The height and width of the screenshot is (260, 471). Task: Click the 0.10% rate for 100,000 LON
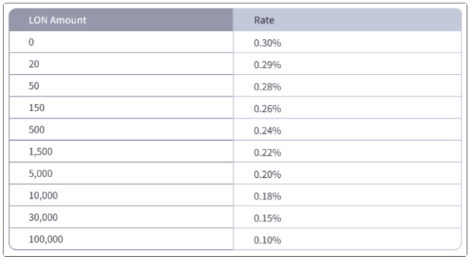(268, 240)
